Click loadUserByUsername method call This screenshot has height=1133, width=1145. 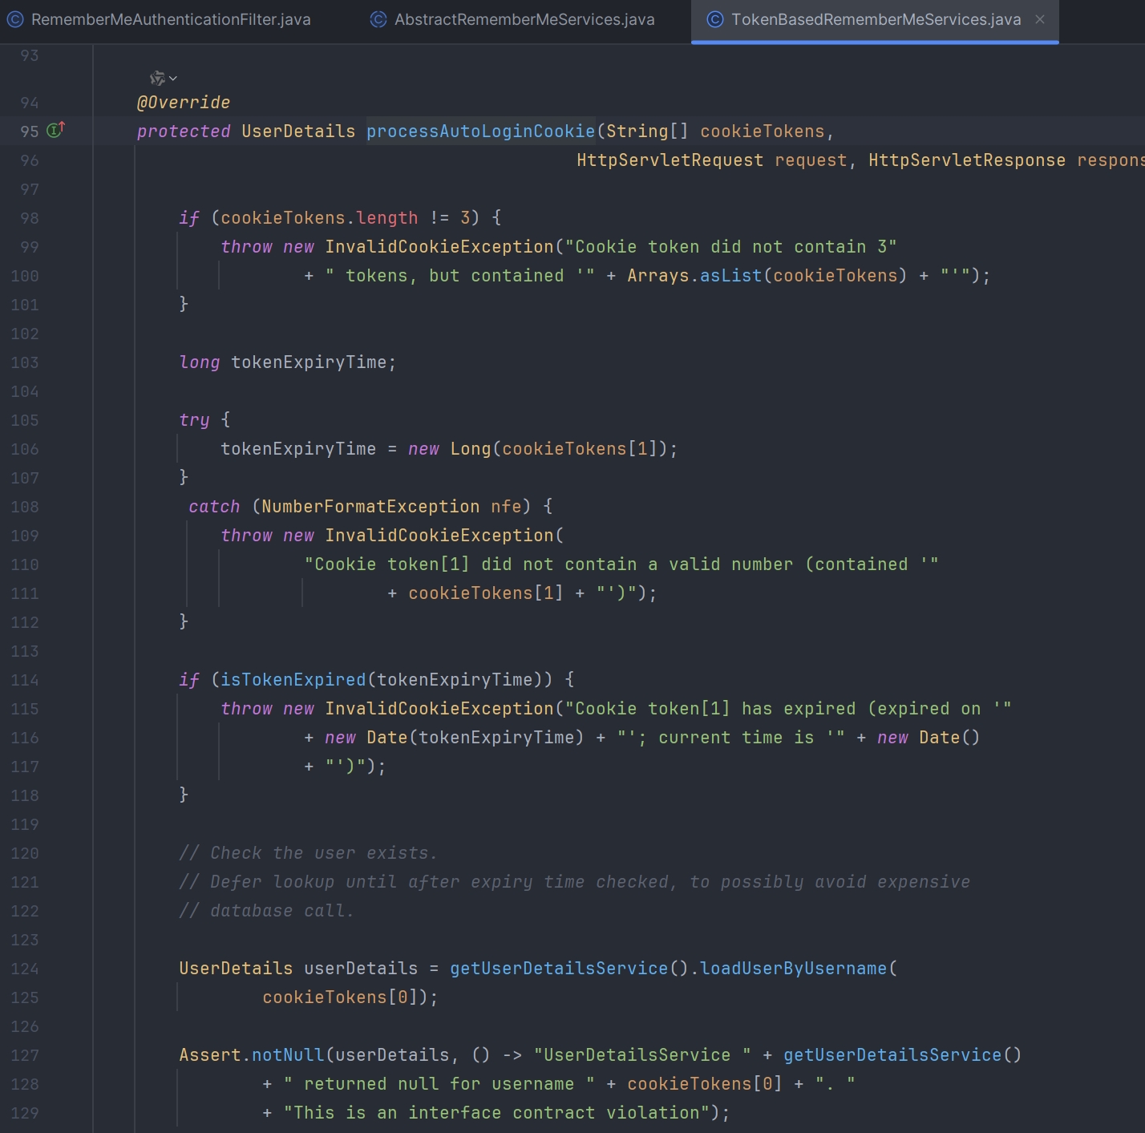[793, 969]
